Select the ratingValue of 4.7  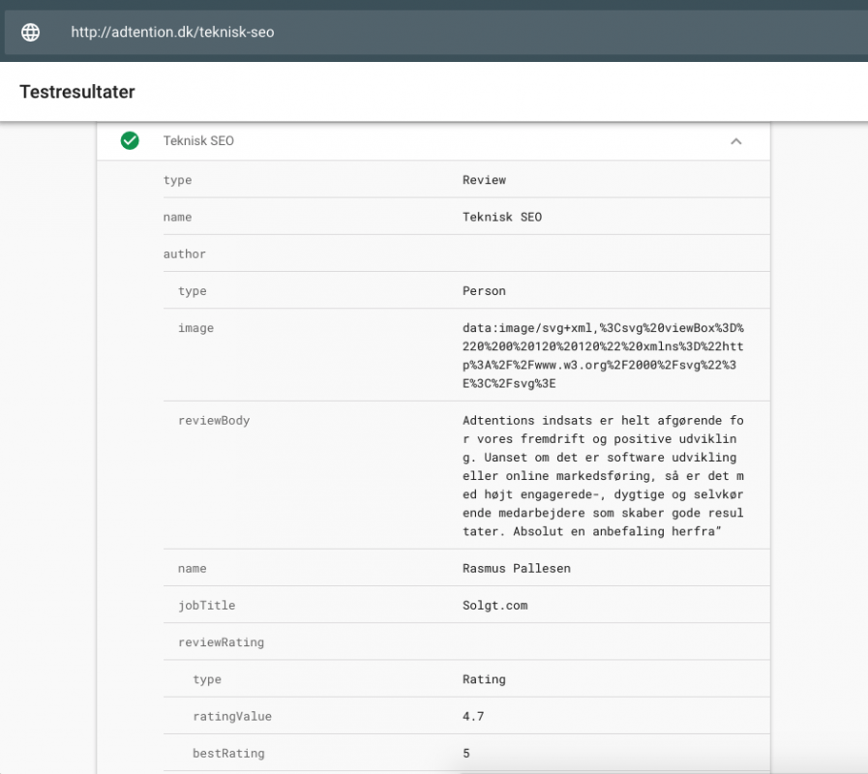[x=472, y=716]
